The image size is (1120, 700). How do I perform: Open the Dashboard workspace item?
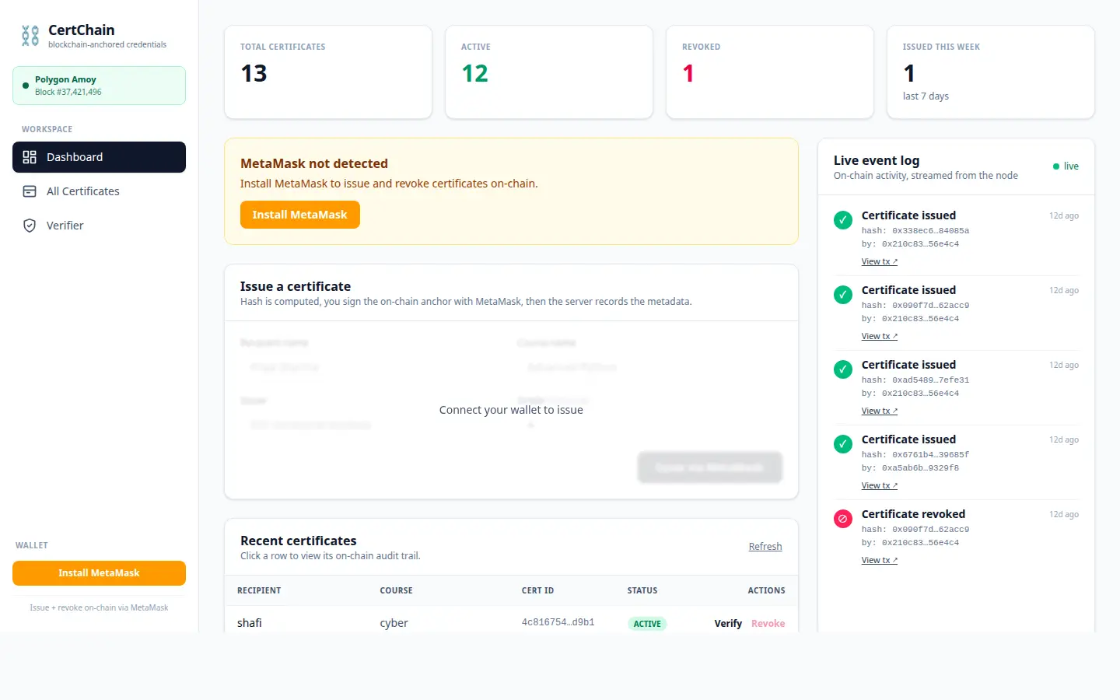(x=99, y=157)
